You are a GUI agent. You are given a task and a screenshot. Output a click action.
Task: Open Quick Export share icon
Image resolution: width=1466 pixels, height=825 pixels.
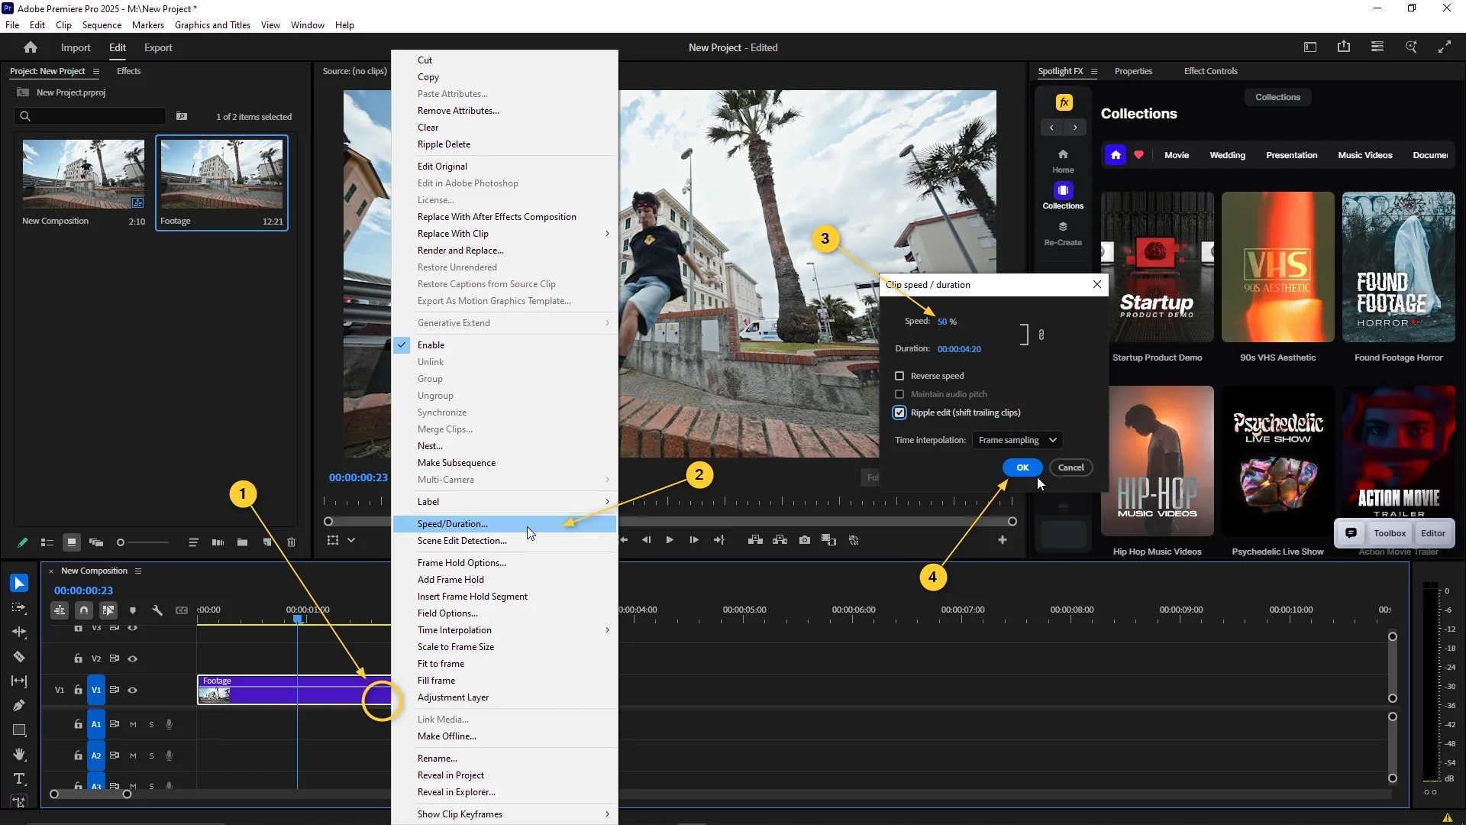click(1344, 47)
